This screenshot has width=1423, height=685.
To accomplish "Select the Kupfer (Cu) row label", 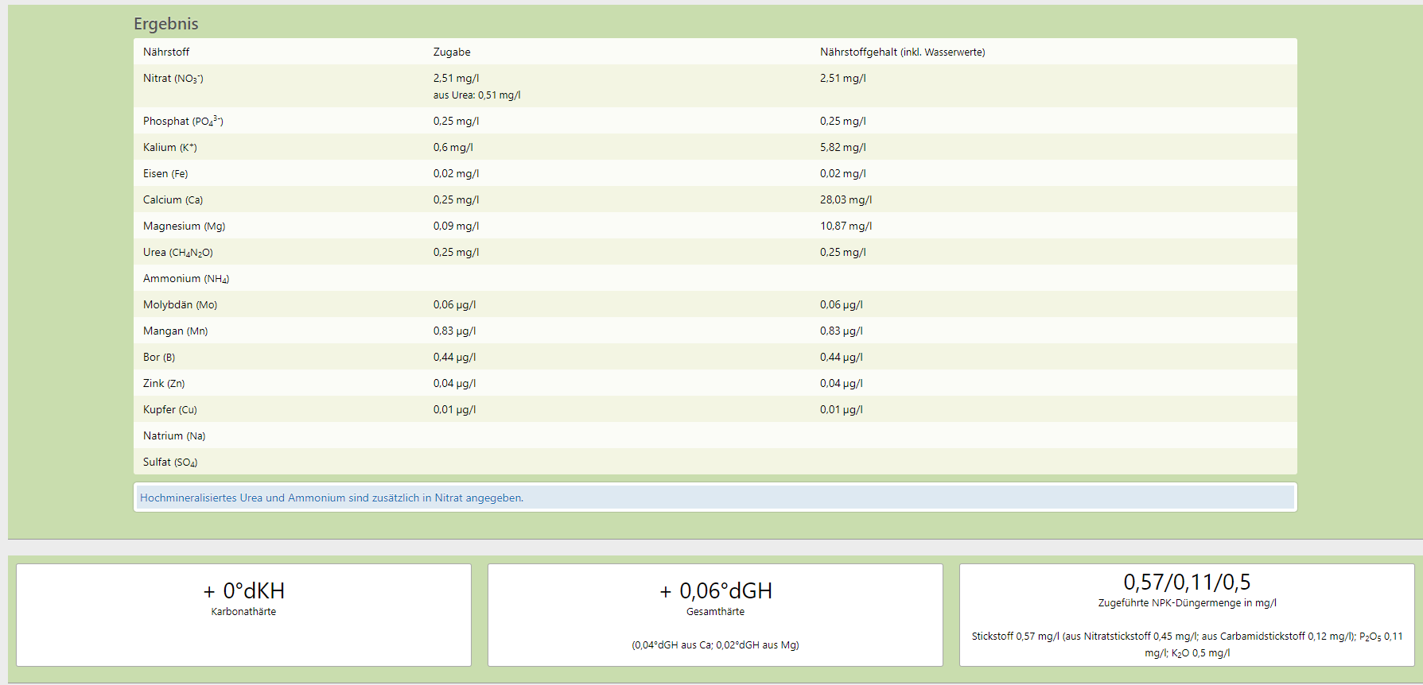I will pyautogui.click(x=170, y=409).
